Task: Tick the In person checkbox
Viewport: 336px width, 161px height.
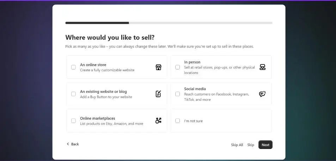Action: click(177, 67)
